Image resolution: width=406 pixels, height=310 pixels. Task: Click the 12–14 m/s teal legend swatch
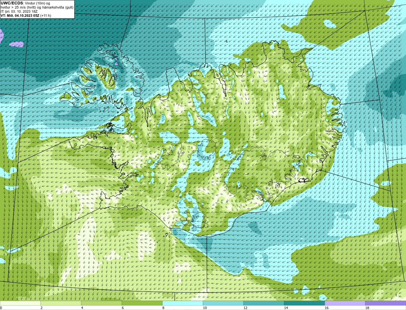pyautogui.click(x=264, y=303)
